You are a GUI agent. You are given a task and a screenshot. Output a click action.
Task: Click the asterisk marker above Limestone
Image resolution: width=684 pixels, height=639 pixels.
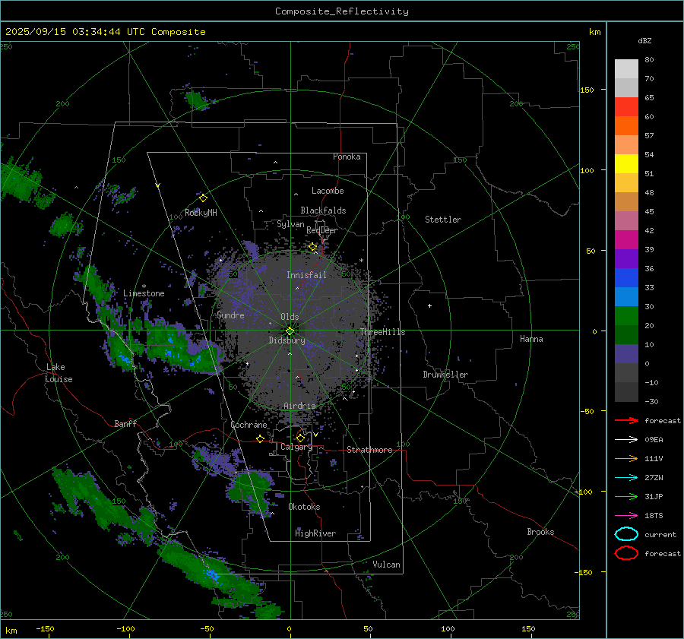click(x=144, y=286)
